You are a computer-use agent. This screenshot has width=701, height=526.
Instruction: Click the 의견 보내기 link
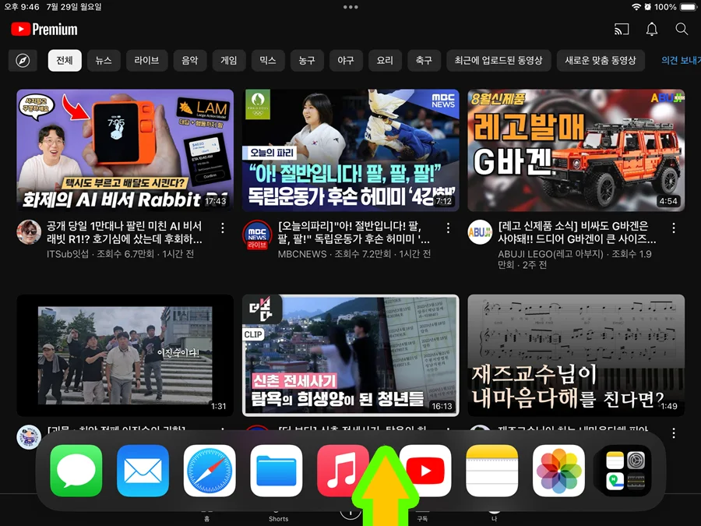[681, 60]
